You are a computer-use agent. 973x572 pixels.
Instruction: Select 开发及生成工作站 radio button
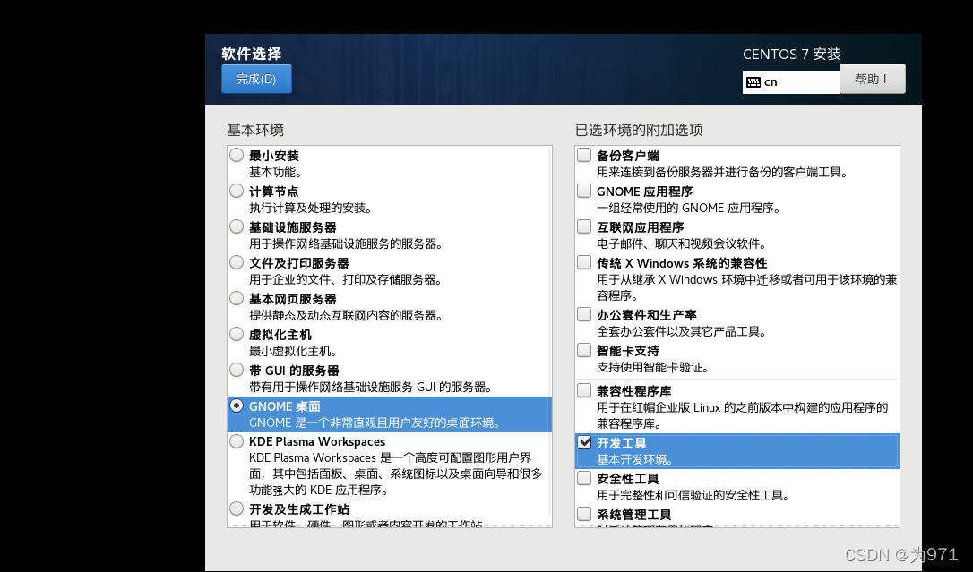237,508
